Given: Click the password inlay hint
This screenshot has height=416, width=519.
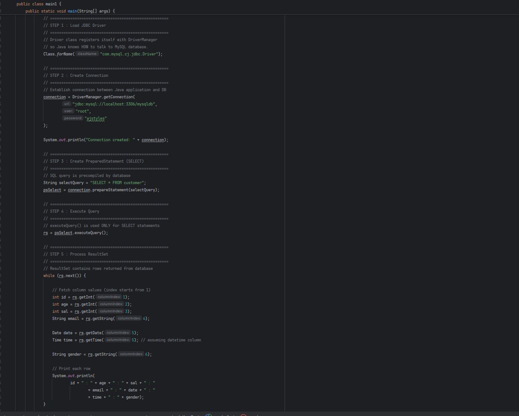Looking at the screenshot, I should [x=73, y=118].
